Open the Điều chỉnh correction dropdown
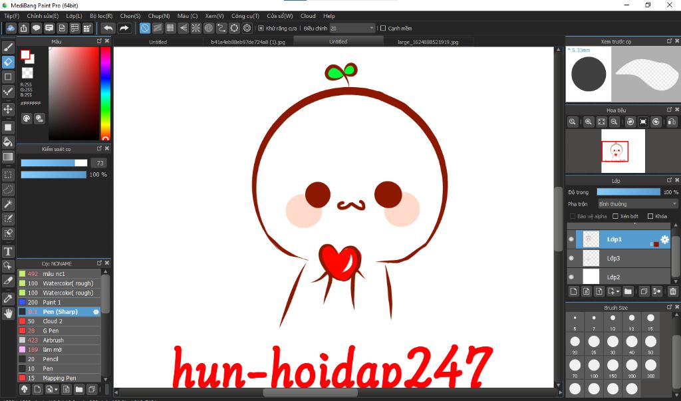681x401 pixels. click(352, 28)
